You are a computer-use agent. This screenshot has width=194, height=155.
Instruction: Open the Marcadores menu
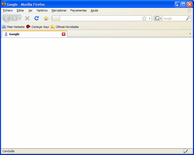(59, 10)
